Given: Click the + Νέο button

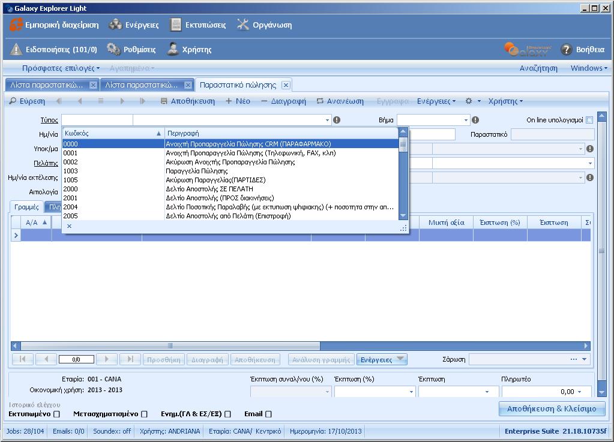Looking at the screenshot, I should [x=238, y=101].
